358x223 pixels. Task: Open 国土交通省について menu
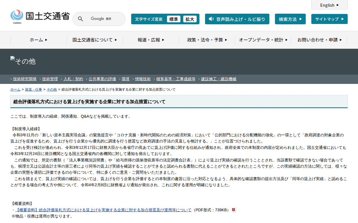pos(95,40)
